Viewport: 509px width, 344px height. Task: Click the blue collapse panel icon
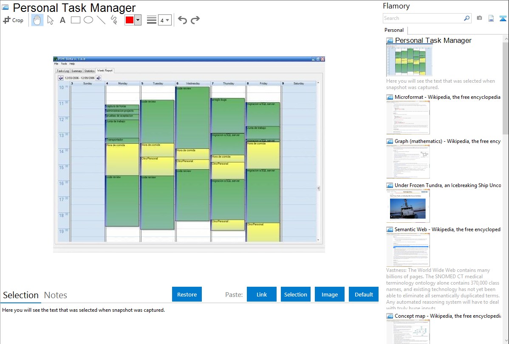[503, 18]
